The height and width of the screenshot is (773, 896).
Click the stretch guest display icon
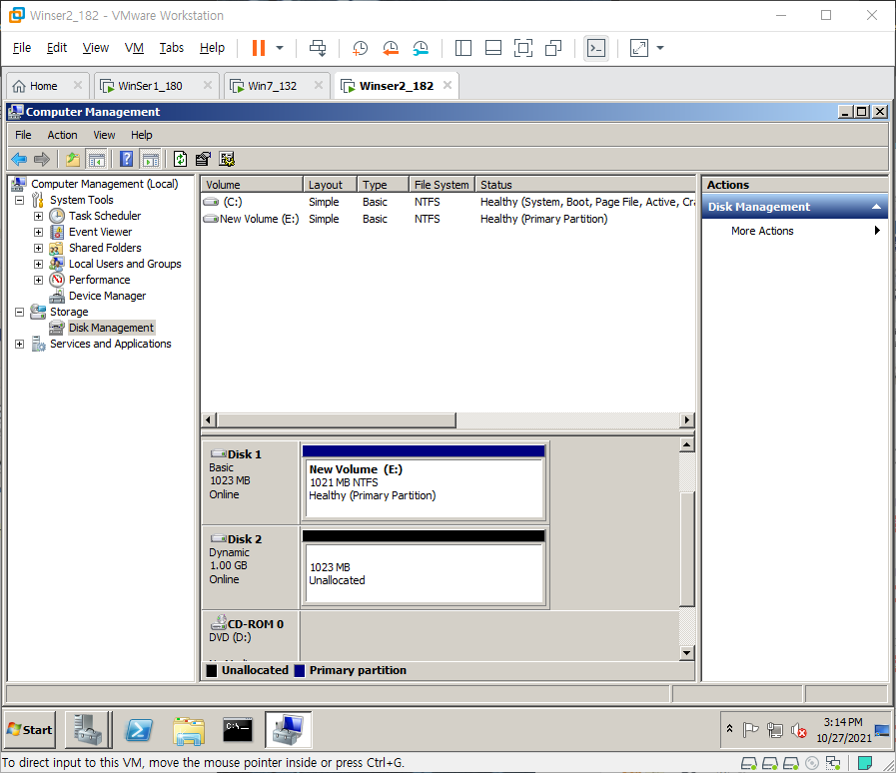[639, 48]
